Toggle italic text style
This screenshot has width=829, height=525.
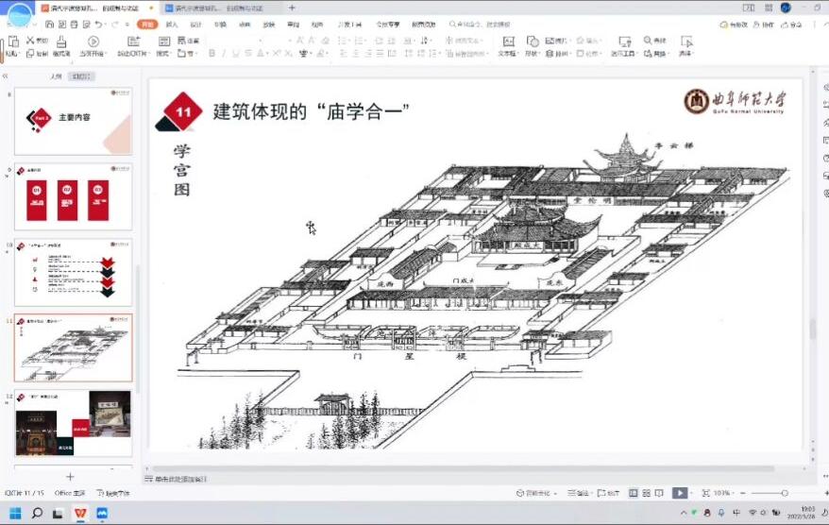click(x=224, y=54)
